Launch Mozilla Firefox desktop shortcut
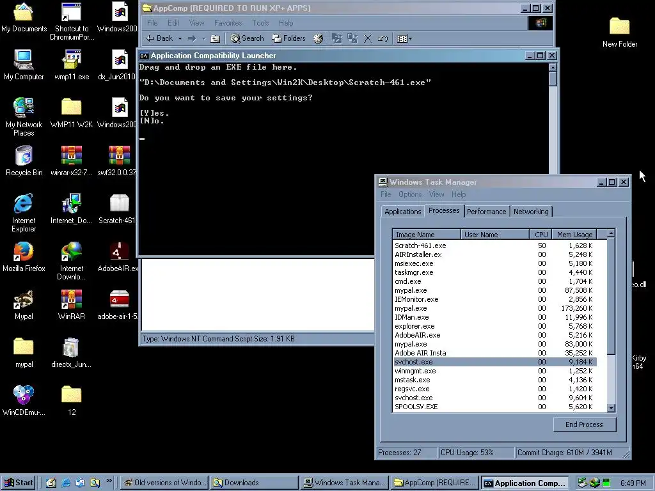 24,257
